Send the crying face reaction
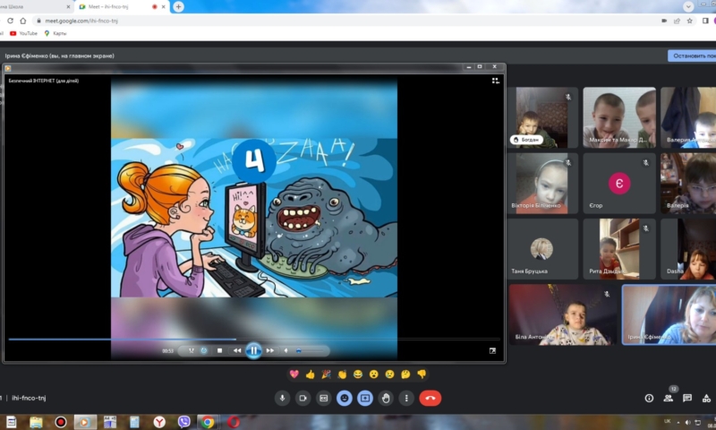The height and width of the screenshot is (430, 716). click(389, 374)
